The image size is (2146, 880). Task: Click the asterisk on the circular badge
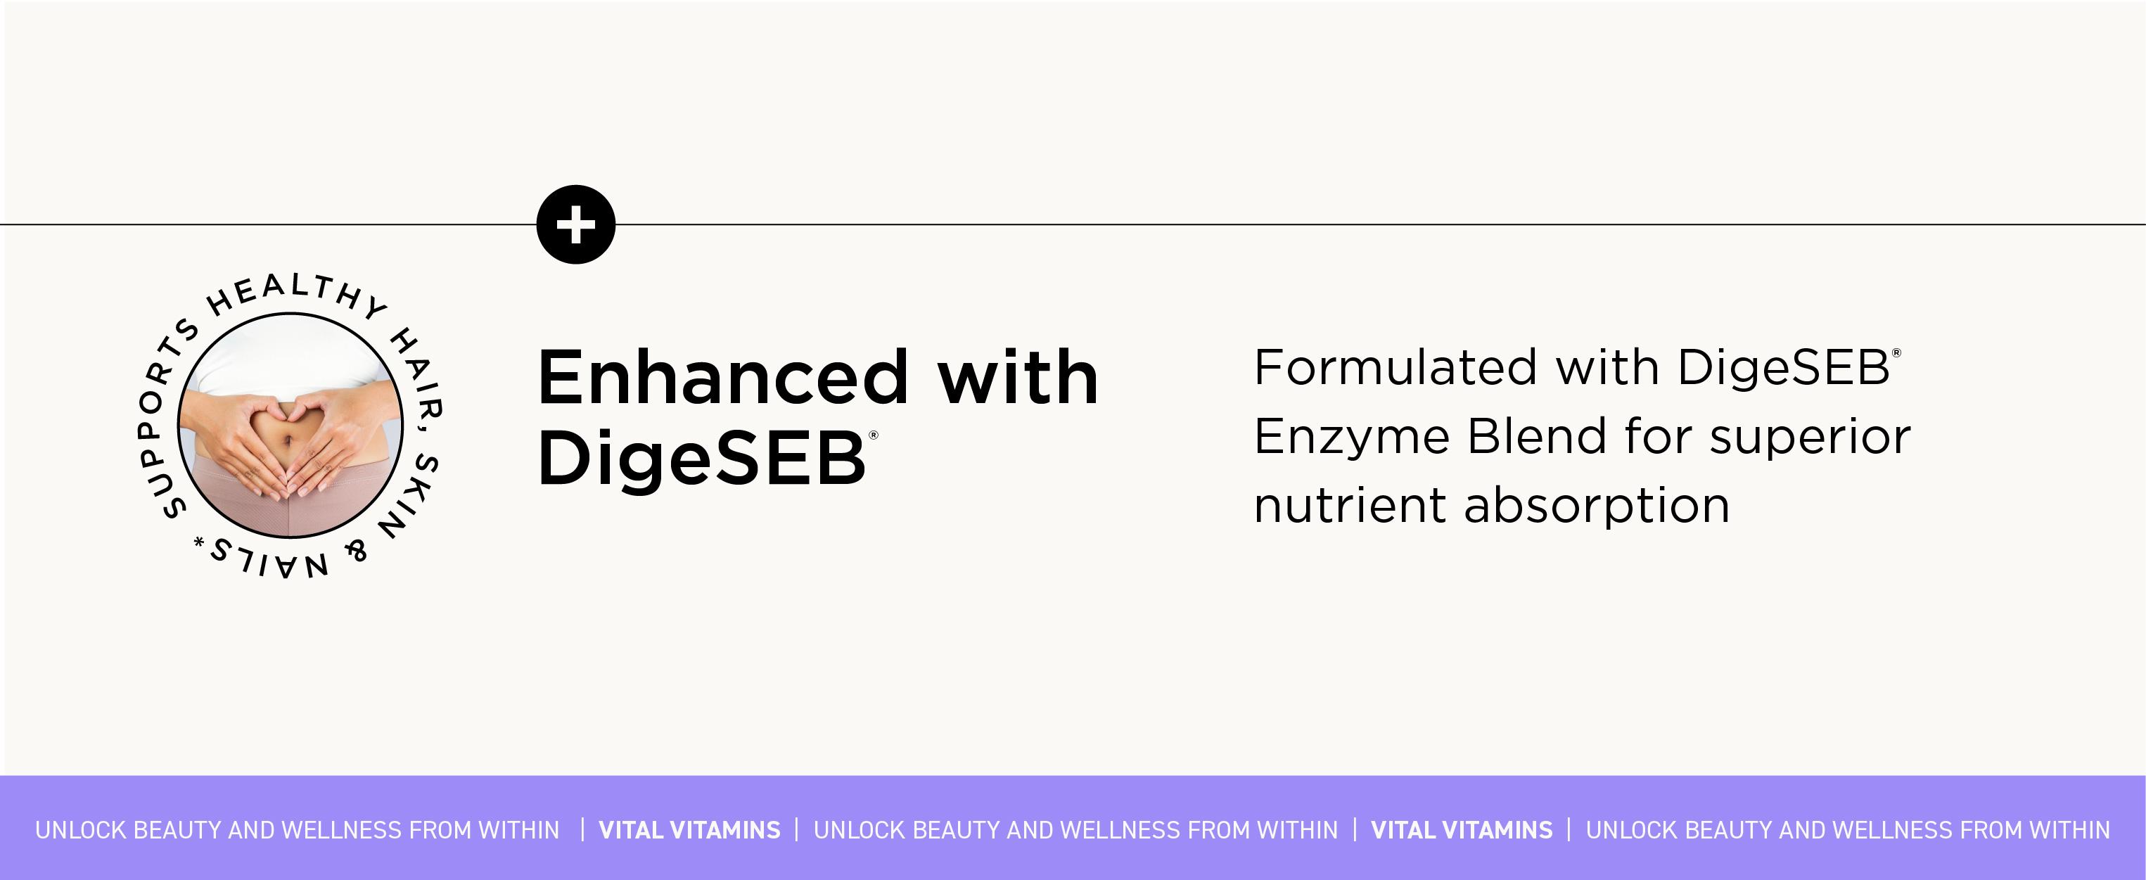tap(199, 543)
